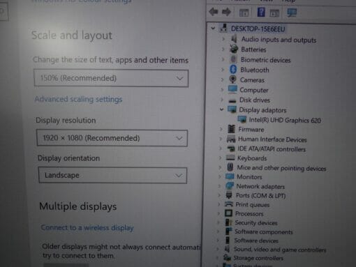Select the Ports (COM & LPT) icon
Screen dimensions: 356x267
(229, 195)
